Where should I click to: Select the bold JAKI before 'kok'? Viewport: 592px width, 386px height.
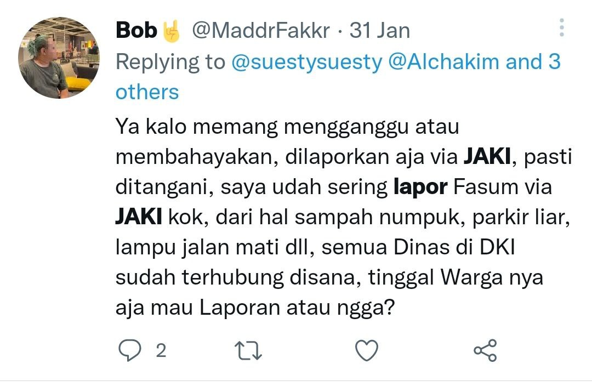[x=139, y=217]
